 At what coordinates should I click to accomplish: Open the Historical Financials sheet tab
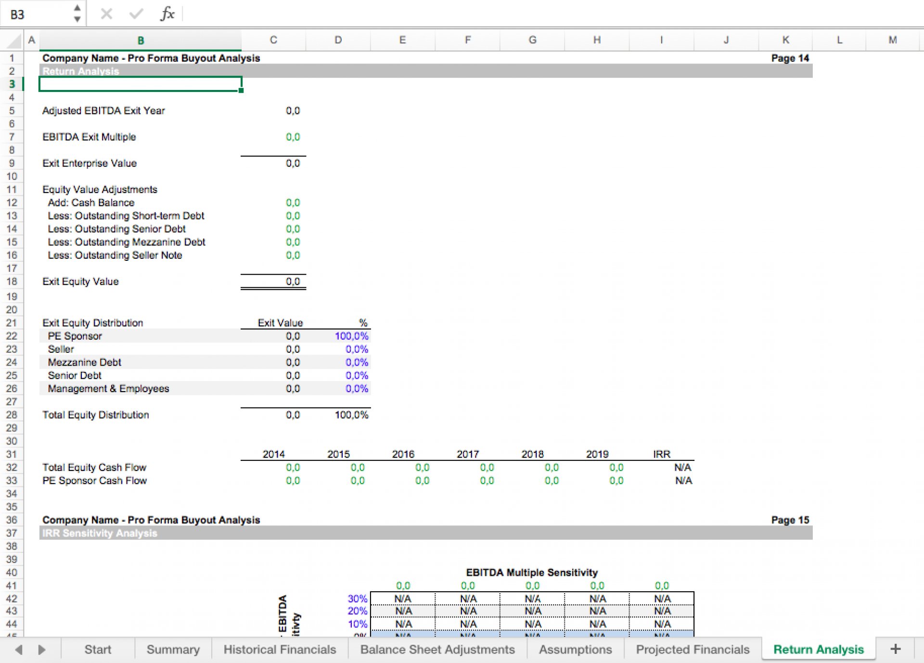pyautogui.click(x=280, y=650)
